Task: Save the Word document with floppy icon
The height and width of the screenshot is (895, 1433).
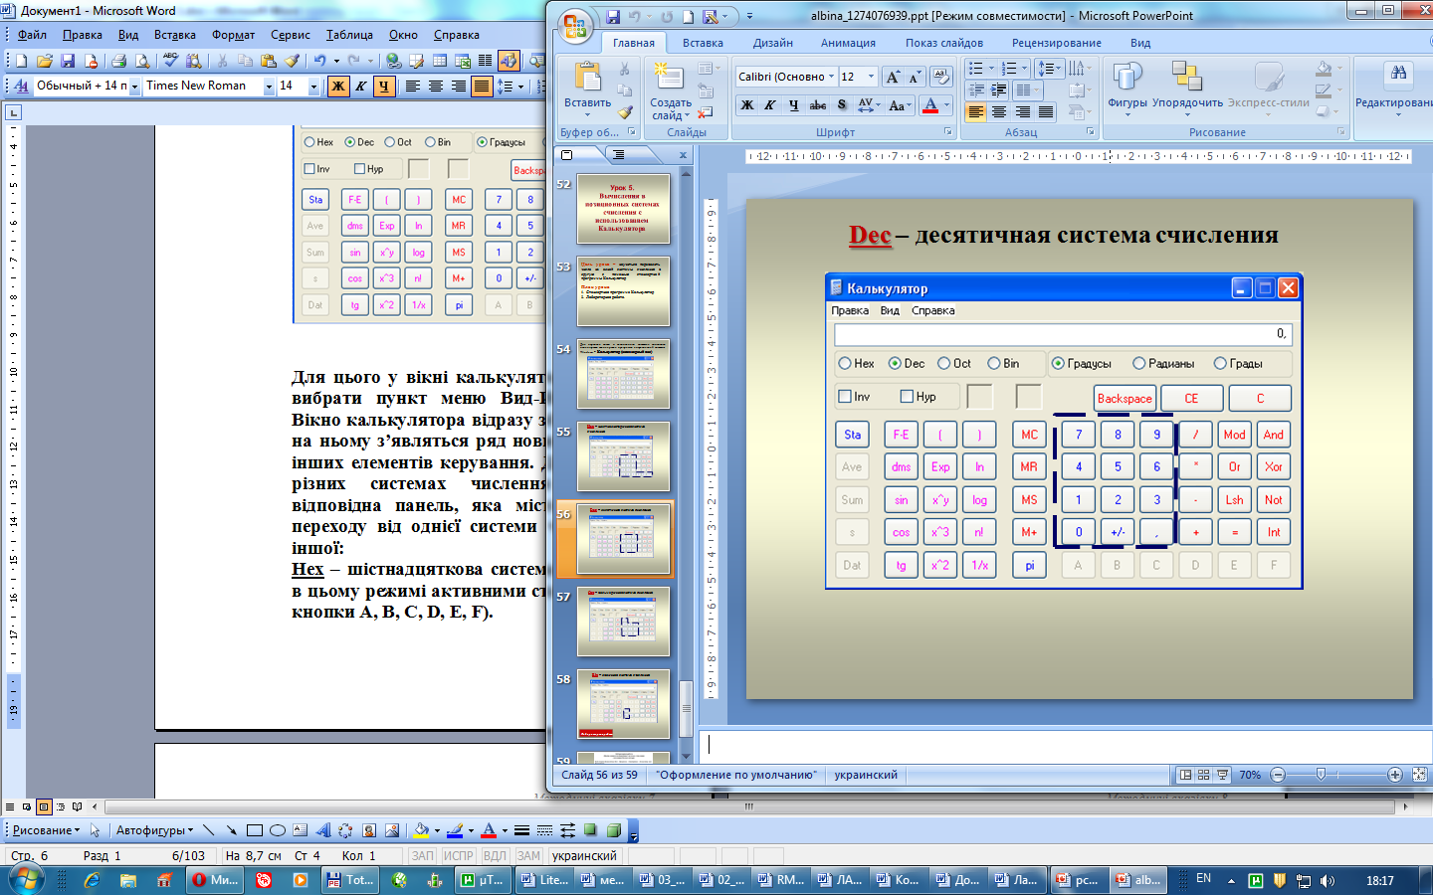Action: (x=68, y=61)
